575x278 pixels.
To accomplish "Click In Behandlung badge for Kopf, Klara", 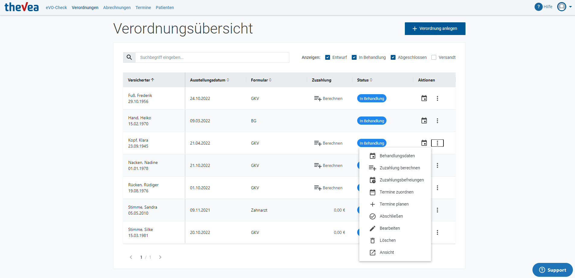I will coord(372,143).
